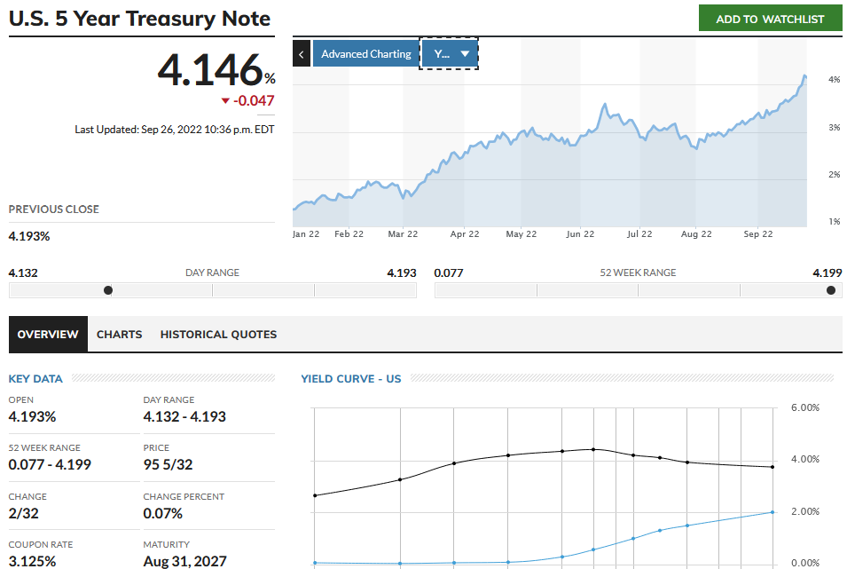Click the 0.00% yield curve axis label
This screenshot has height=569, width=847.
805,563
